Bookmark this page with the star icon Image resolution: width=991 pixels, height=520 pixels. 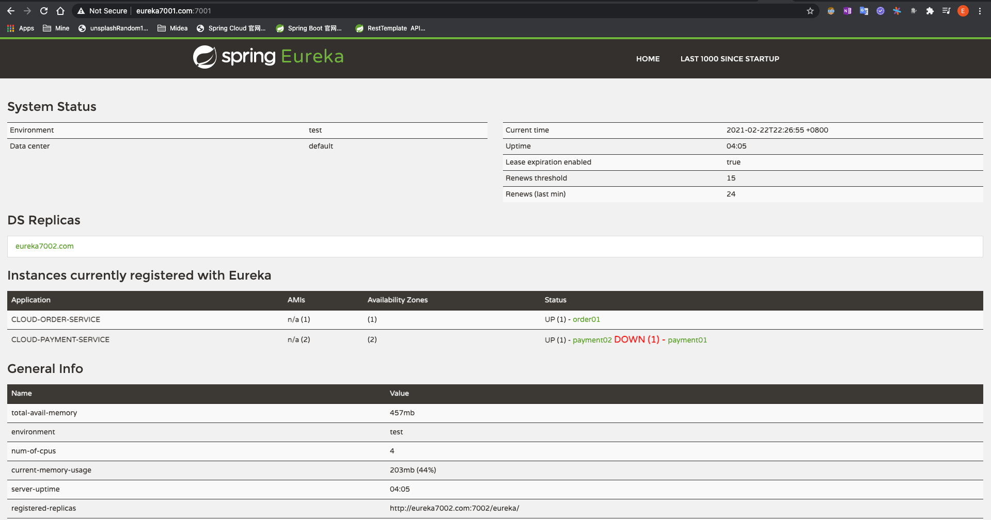pyautogui.click(x=810, y=11)
